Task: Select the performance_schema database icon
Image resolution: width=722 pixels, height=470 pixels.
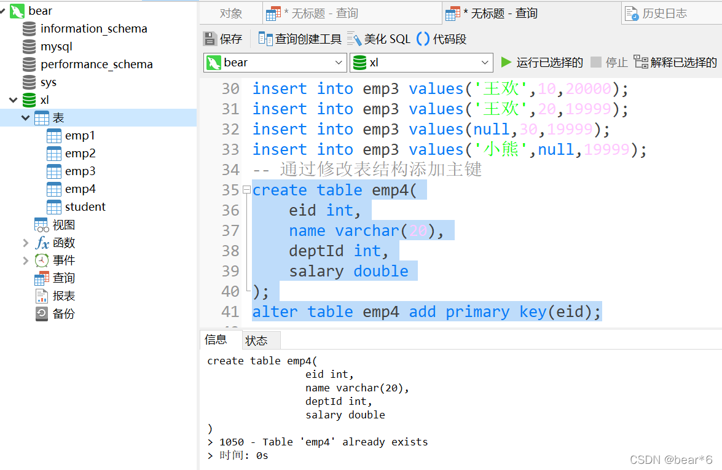Action: [29, 65]
